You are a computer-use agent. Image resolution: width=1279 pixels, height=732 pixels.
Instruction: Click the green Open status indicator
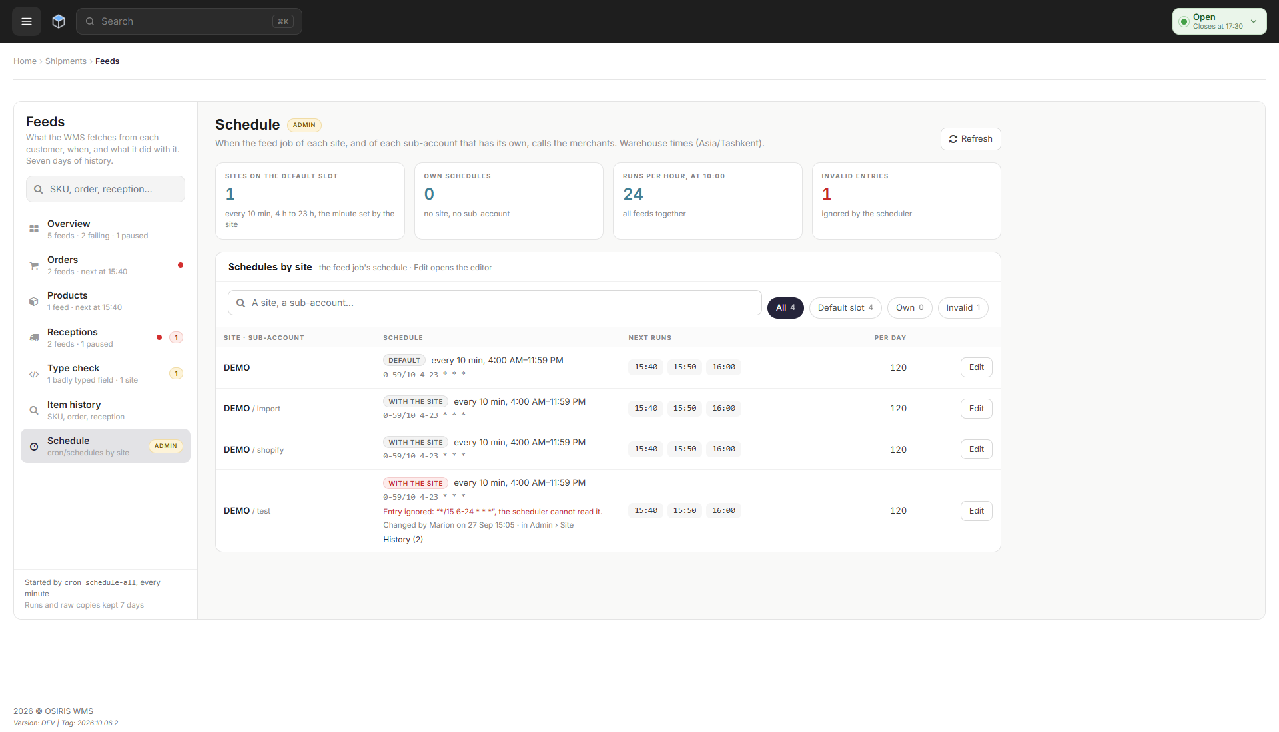point(1184,21)
